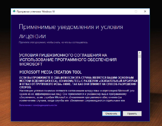Click the license scrollbar thumb
162x126 pixels.
[140, 56]
